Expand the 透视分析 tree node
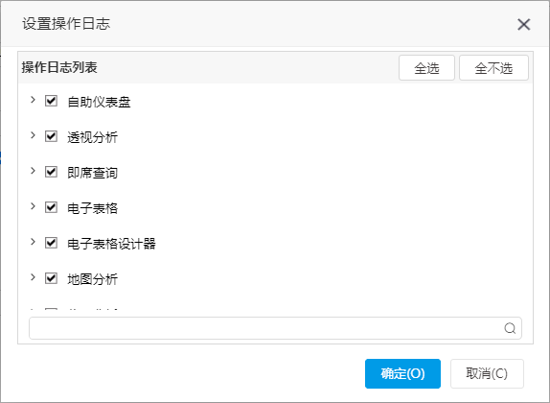This screenshot has height=403, width=550. click(x=33, y=135)
